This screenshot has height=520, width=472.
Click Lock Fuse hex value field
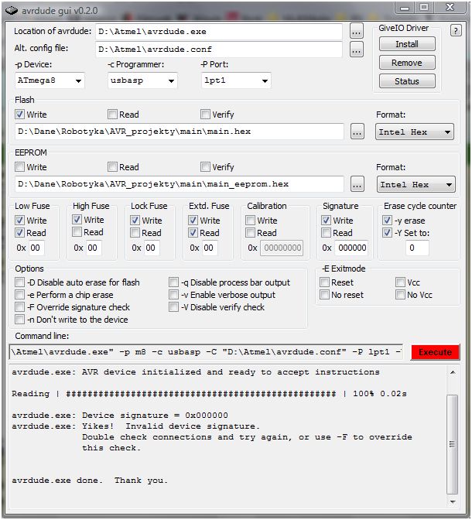point(152,248)
